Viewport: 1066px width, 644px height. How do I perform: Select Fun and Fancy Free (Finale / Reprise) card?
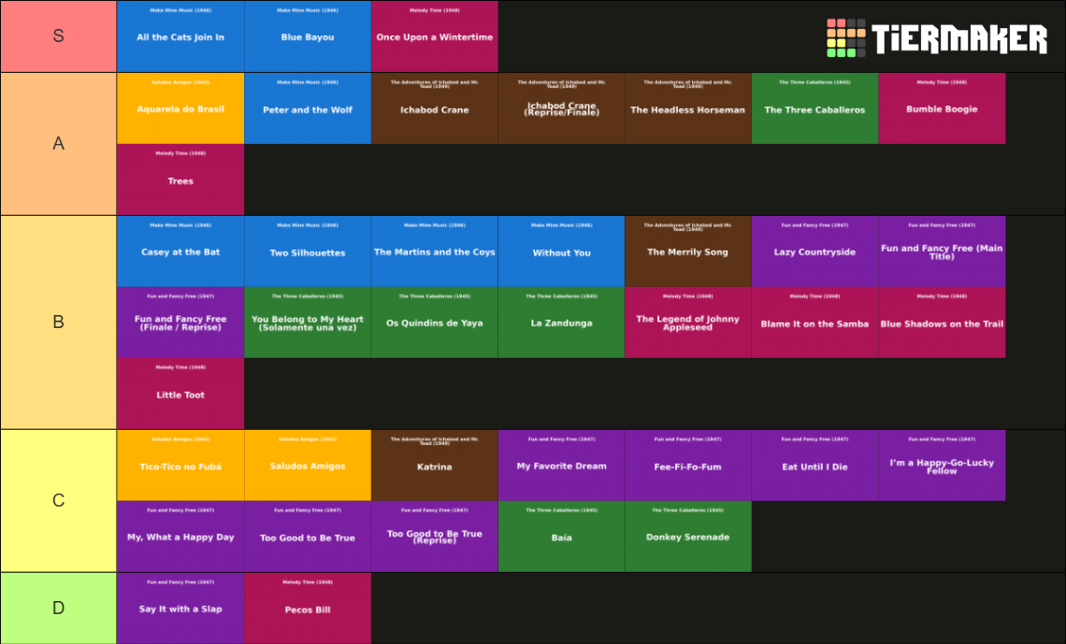click(180, 322)
